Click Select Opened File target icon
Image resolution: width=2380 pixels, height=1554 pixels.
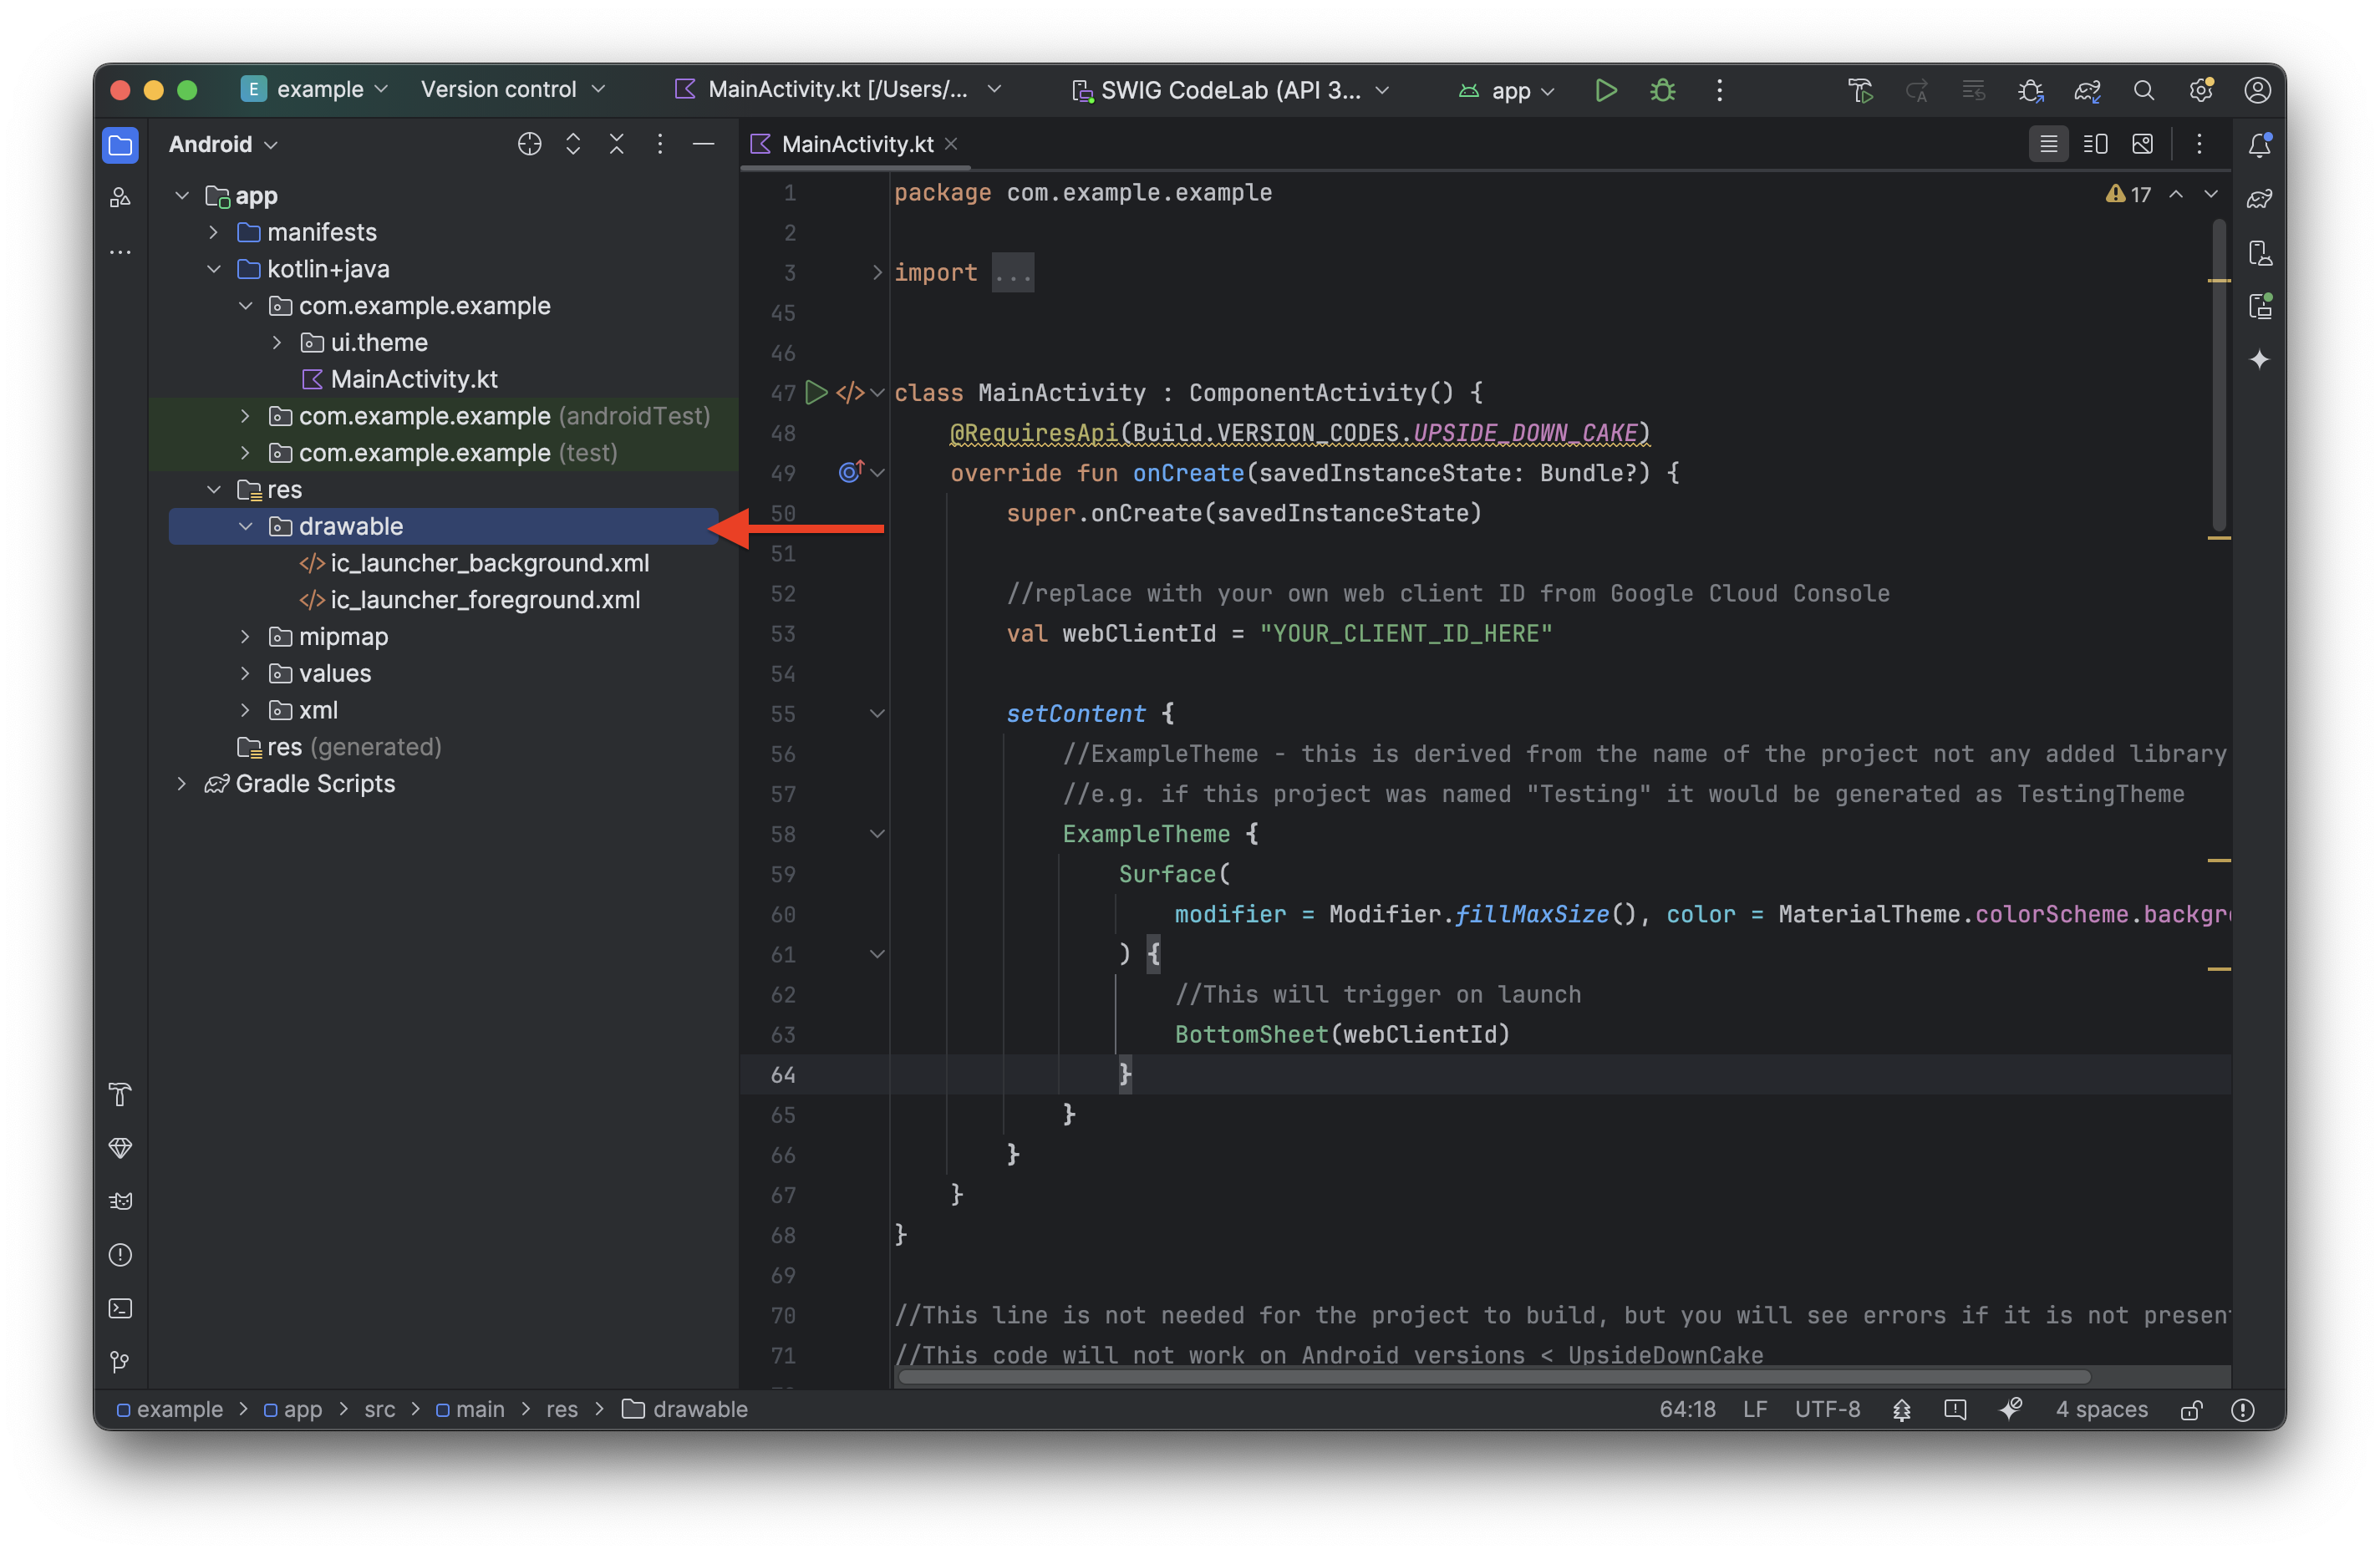tap(529, 144)
